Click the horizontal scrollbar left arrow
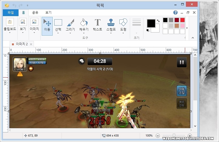The height and width of the screenshot is (142, 219). (x=10, y=130)
